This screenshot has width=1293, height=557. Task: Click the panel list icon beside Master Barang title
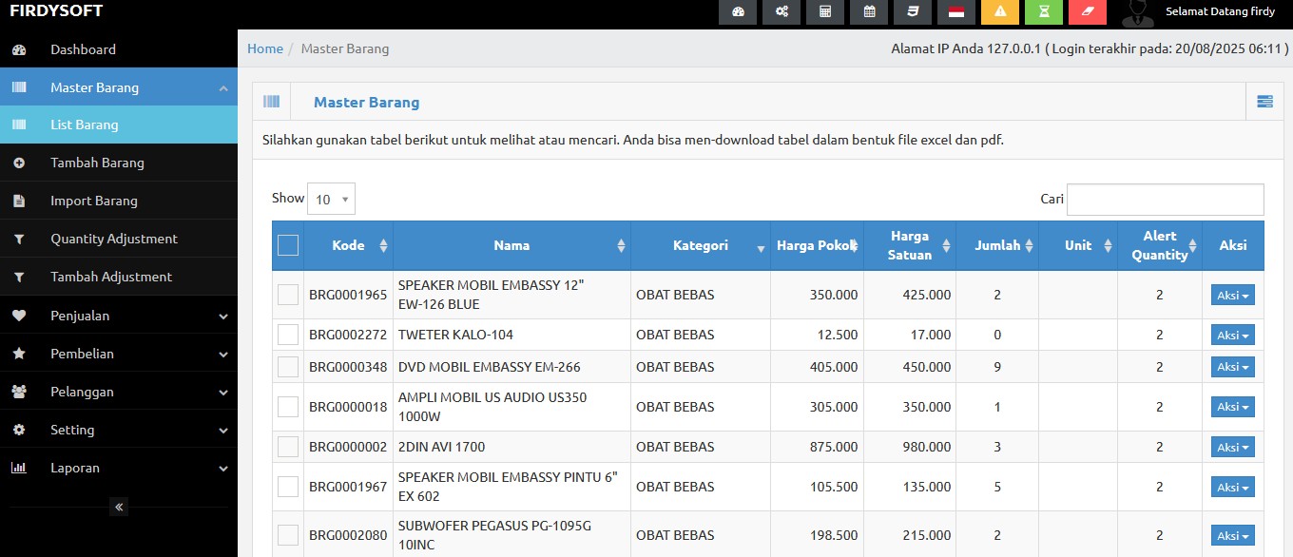pos(1264,102)
